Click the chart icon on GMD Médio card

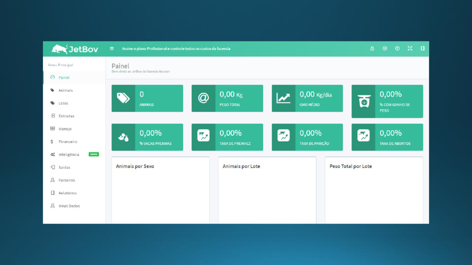pos(283,98)
